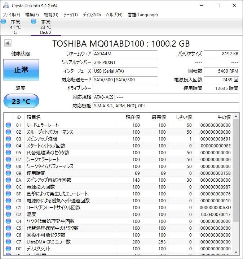Image resolution: width=243 pixels, height=259 pixels.
Task: Open the ヘルプ(H) menu
Action: pos(114,15)
